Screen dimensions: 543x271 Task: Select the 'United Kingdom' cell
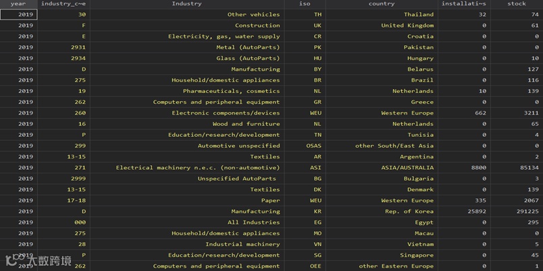(382, 26)
